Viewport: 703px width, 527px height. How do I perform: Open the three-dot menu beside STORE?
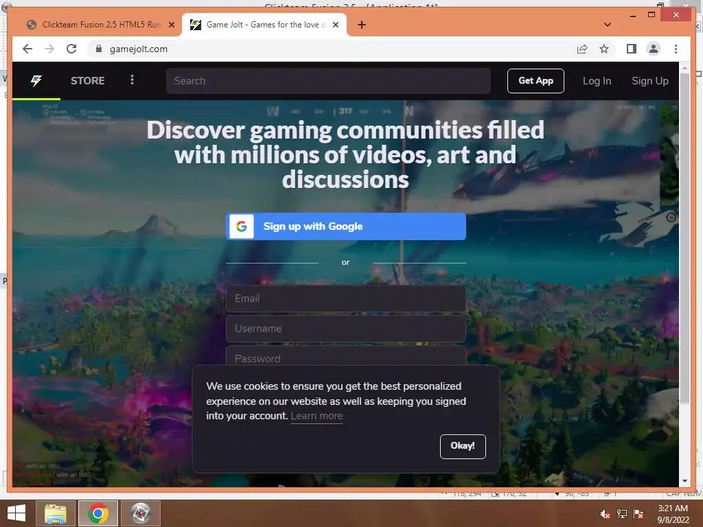[132, 80]
